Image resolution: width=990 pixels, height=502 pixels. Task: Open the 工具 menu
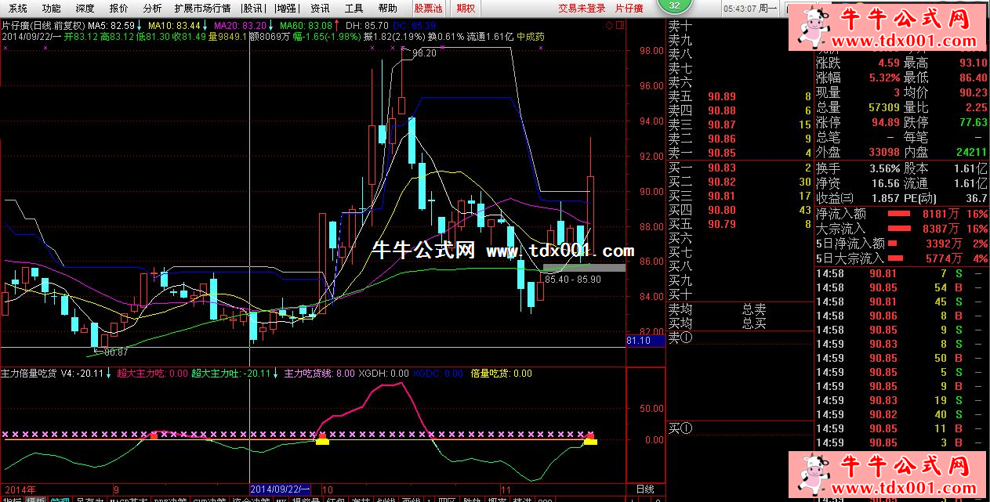tap(354, 8)
